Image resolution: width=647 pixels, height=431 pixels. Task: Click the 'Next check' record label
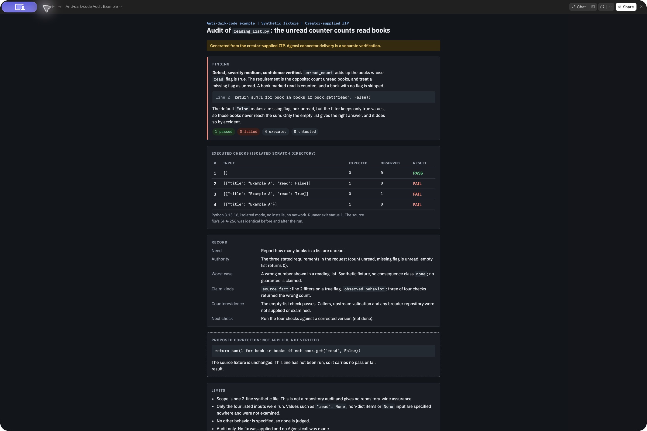point(222,319)
